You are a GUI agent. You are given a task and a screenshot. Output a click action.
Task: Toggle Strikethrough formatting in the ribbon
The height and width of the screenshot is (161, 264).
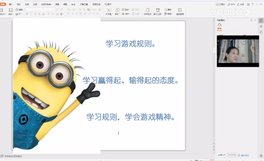coord(39,14)
